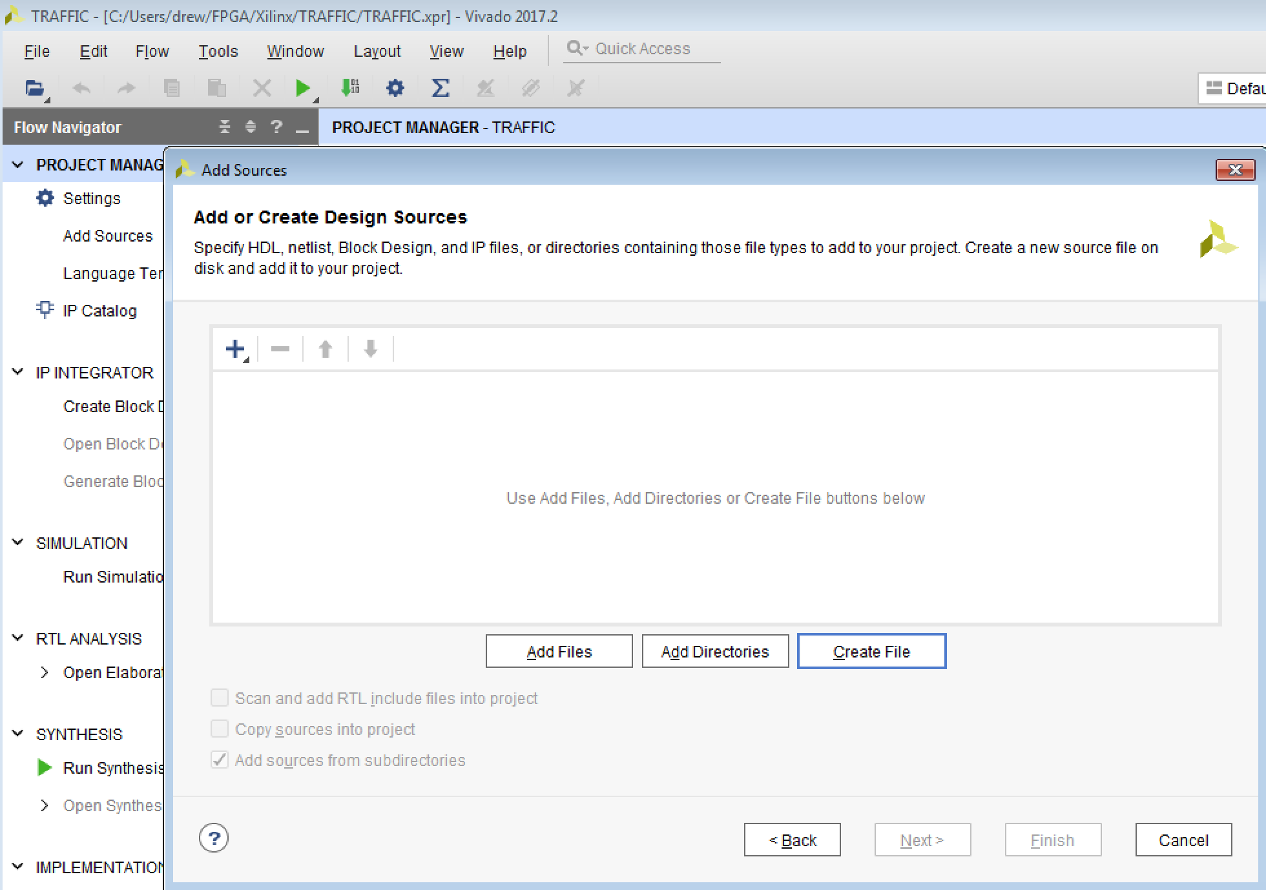Screen dimensions: 1266x890
Task: Select Run Simulation in Flow Navigator
Action: pyautogui.click(x=113, y=577)
